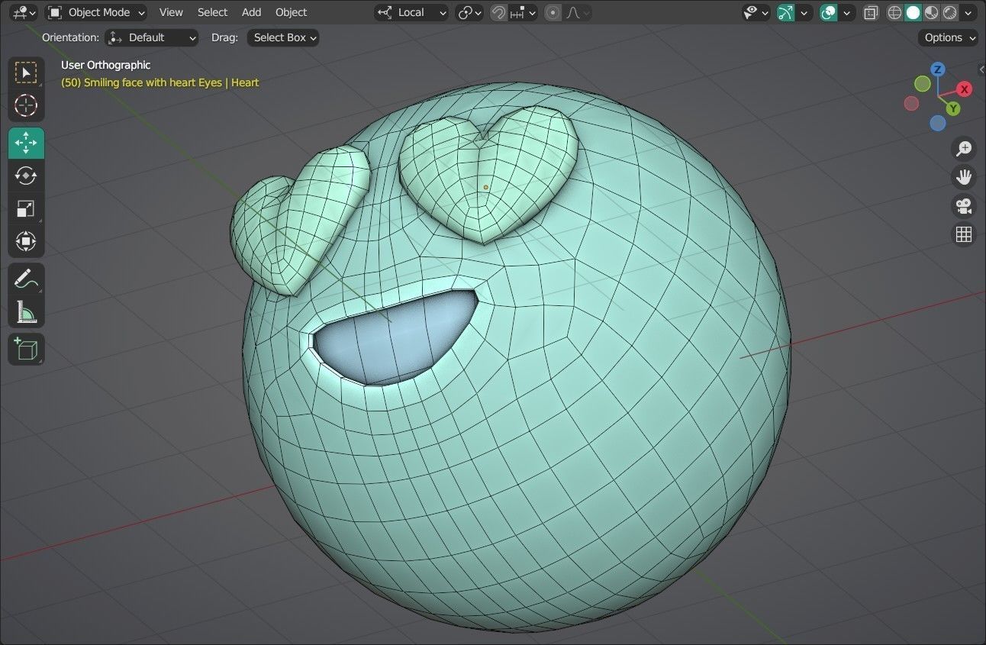The image size is (986, 645).
Task: Select the Rotate tool
Action: coord(26,176)
